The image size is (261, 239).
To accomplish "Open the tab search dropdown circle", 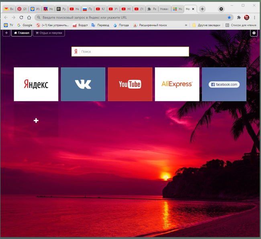I will point(221,9).
